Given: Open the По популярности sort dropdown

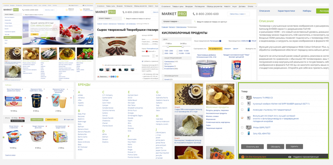Looking at the screenshot, I should 215,49.
